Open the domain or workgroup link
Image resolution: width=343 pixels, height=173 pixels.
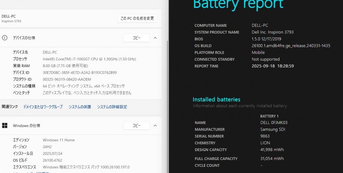(43, 107)
